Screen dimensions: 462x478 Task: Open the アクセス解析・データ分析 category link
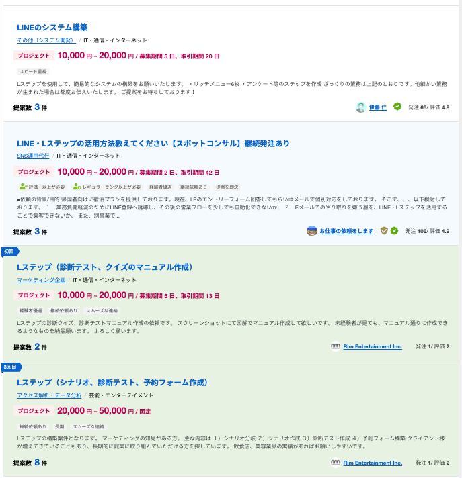point(49,395)
